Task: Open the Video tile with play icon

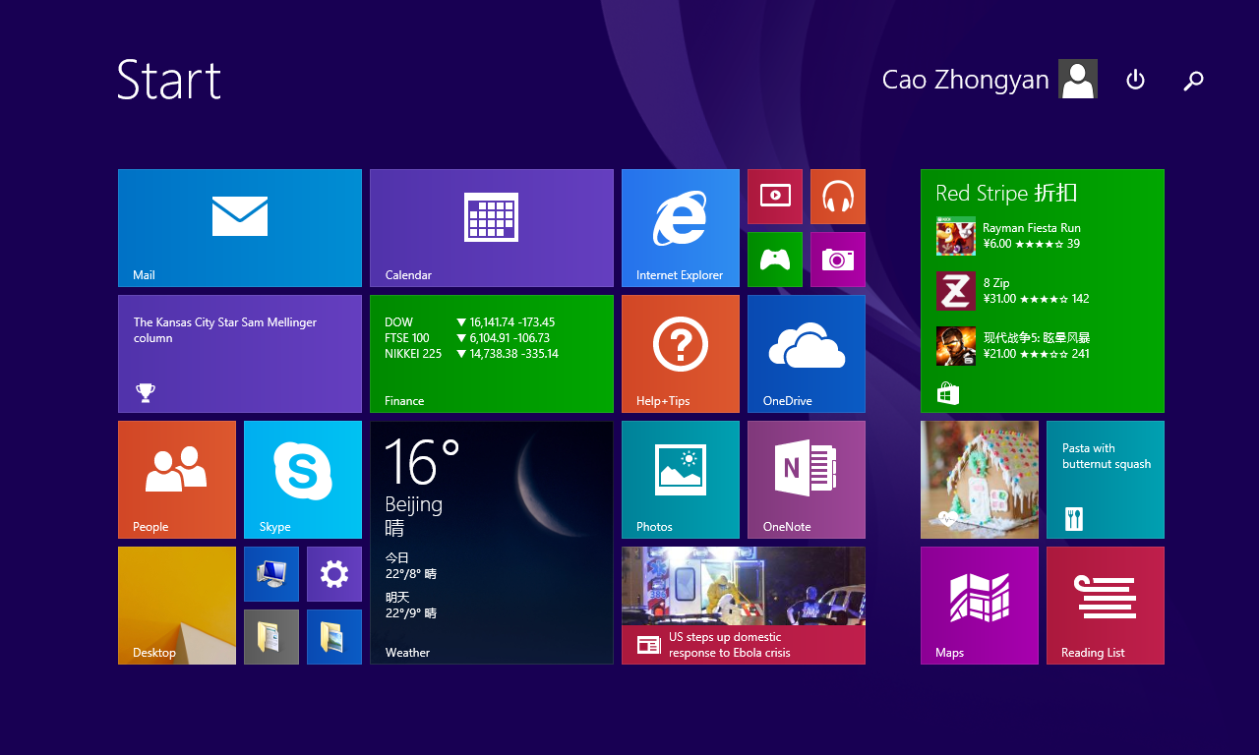Action: pyautogui.click(x=775, y=197)
